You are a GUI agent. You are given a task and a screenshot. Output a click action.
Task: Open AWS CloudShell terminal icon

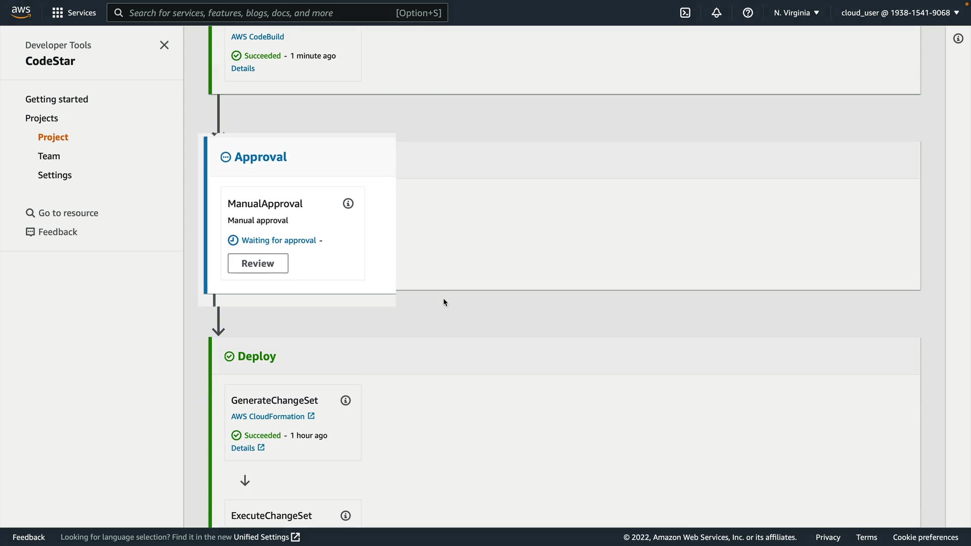pos(685,13)
